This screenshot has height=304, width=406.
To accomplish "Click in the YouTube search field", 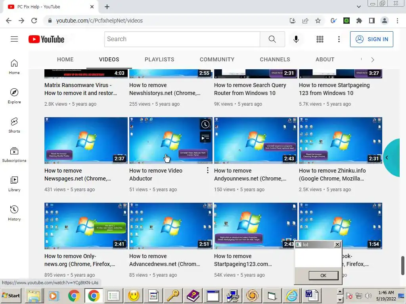I will [x=182, y=39].
